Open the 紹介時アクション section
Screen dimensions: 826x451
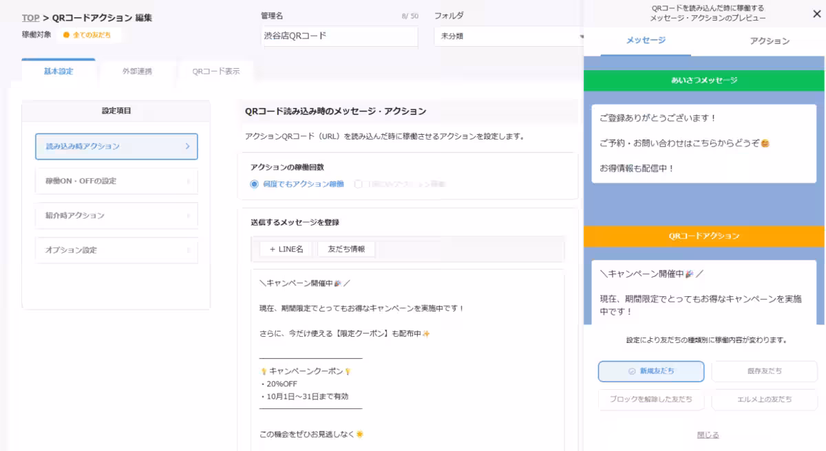coord(116,216)
